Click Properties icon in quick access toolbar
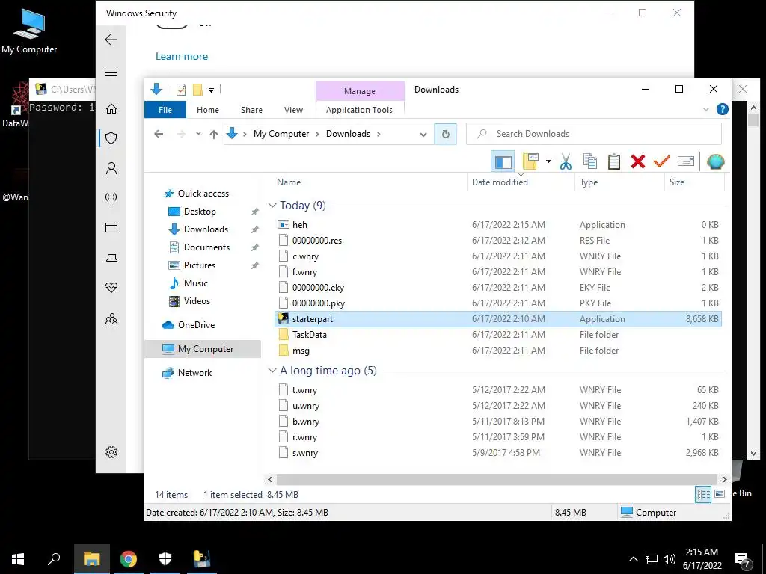 [x=181, y=90]
